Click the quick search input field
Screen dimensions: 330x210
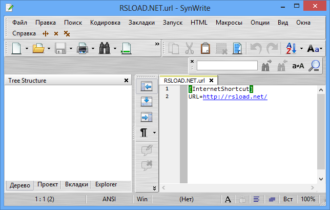(227, 66)
